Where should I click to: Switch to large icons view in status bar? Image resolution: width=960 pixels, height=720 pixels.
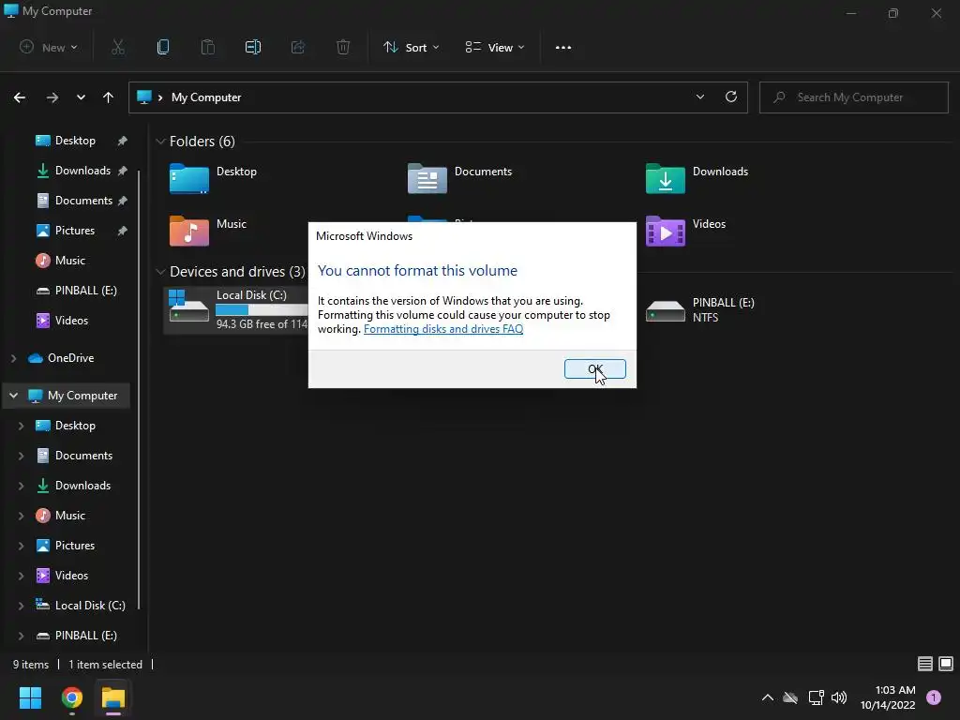946,664
